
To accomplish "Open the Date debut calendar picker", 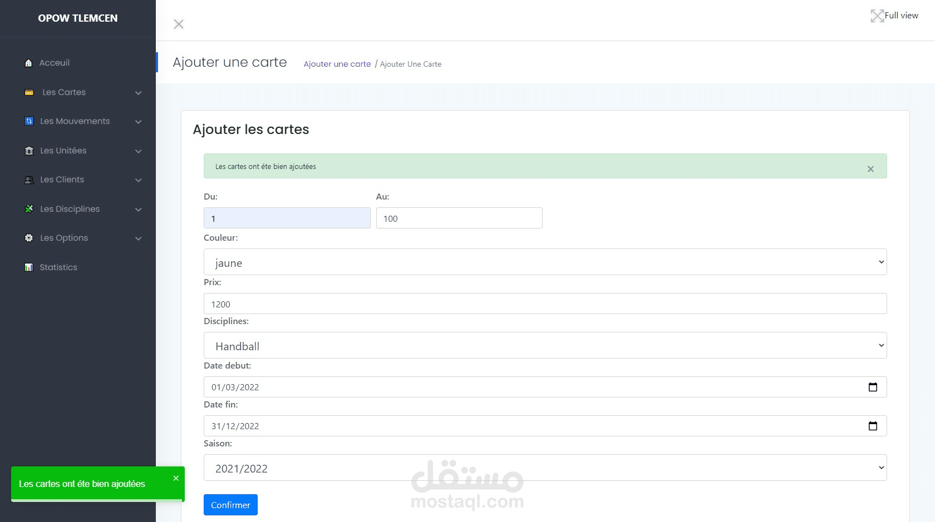I will (872, 387).
